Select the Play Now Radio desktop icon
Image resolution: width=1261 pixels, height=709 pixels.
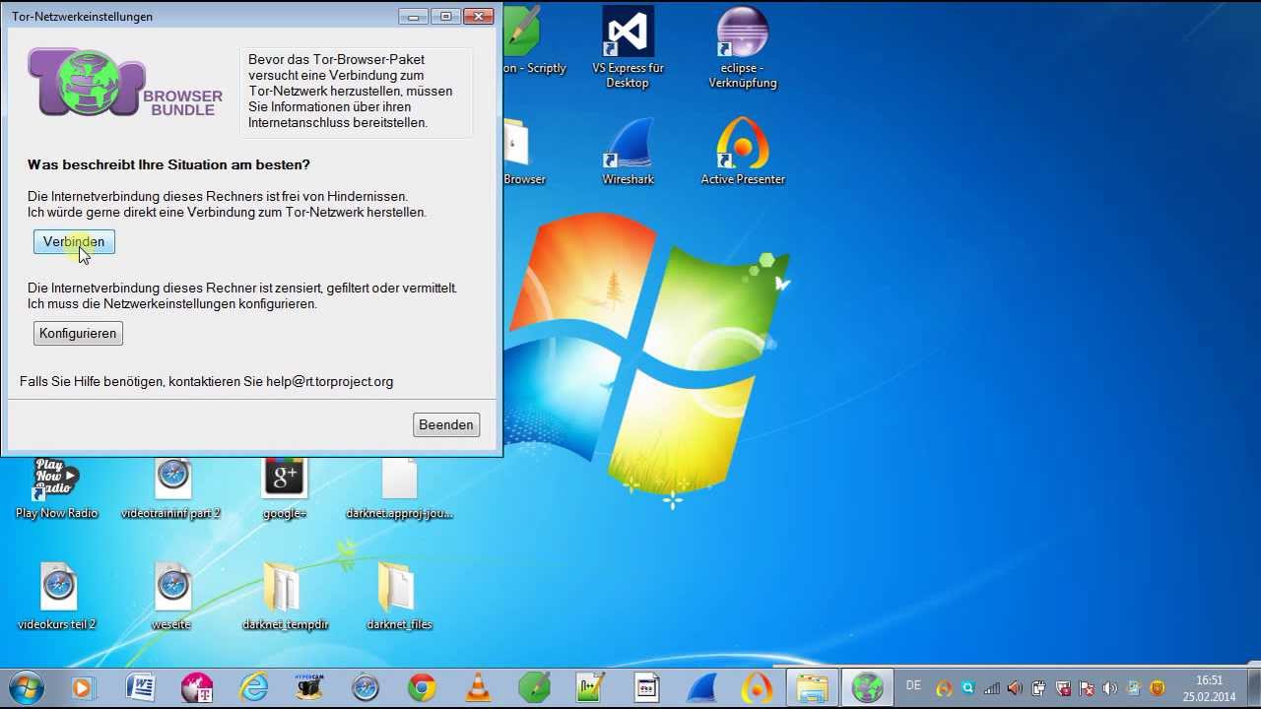56,488
